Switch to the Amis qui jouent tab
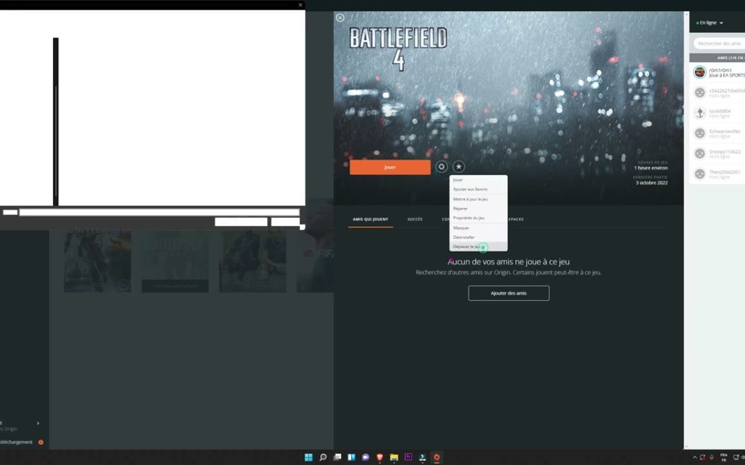Screen dimensions: 745x465 370,219
